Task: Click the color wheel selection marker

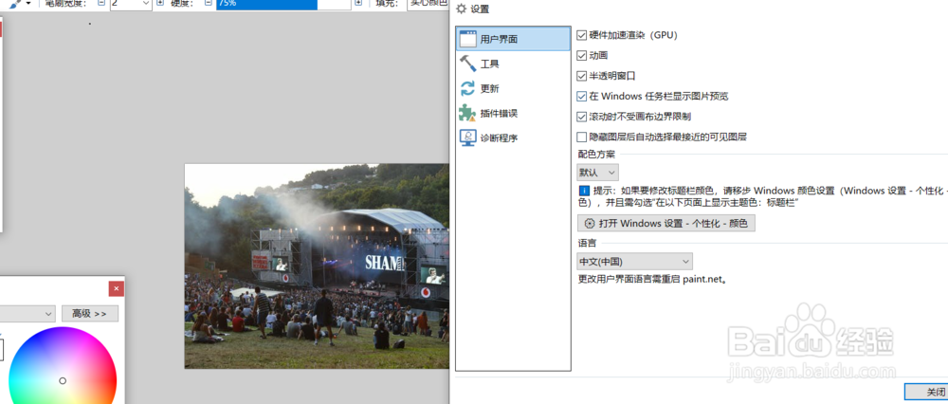Action: point(63,381)
